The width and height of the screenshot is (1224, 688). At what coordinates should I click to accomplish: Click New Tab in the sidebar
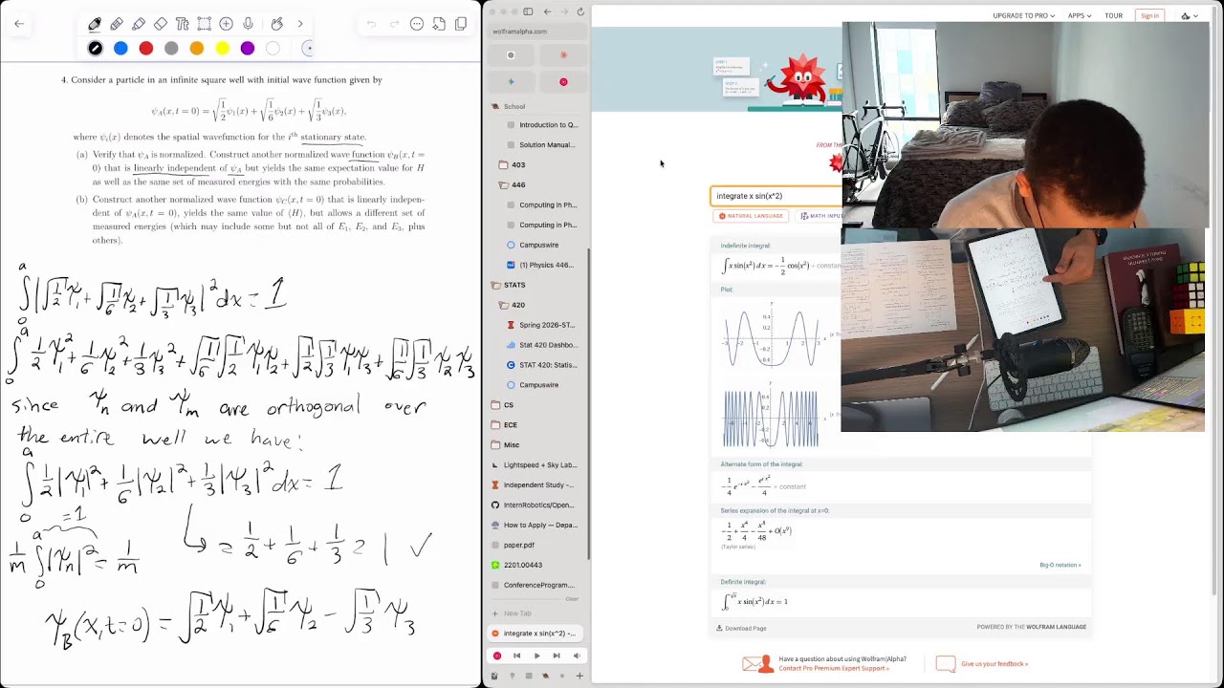tap(516, 613)
